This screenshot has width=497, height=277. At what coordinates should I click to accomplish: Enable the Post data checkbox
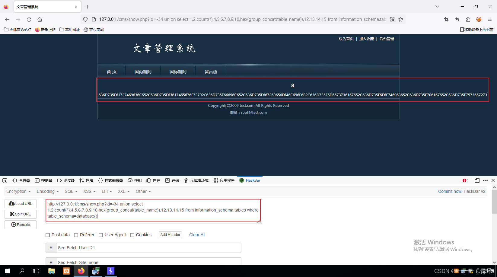pyautogui.click(x=48, y=235)
